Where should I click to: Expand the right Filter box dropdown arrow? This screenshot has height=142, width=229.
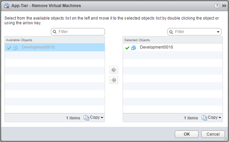pos(218,32)
